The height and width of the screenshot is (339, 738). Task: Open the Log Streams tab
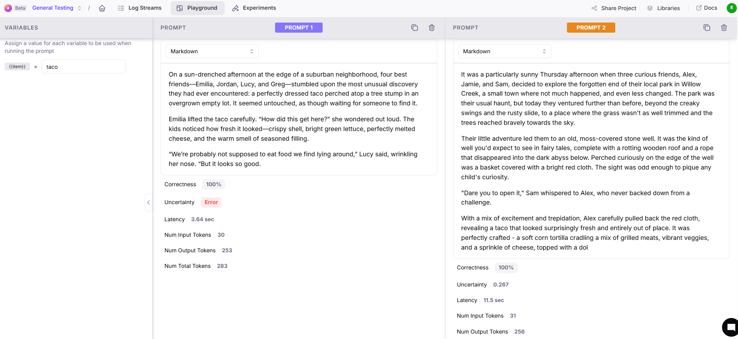(139, 8)
